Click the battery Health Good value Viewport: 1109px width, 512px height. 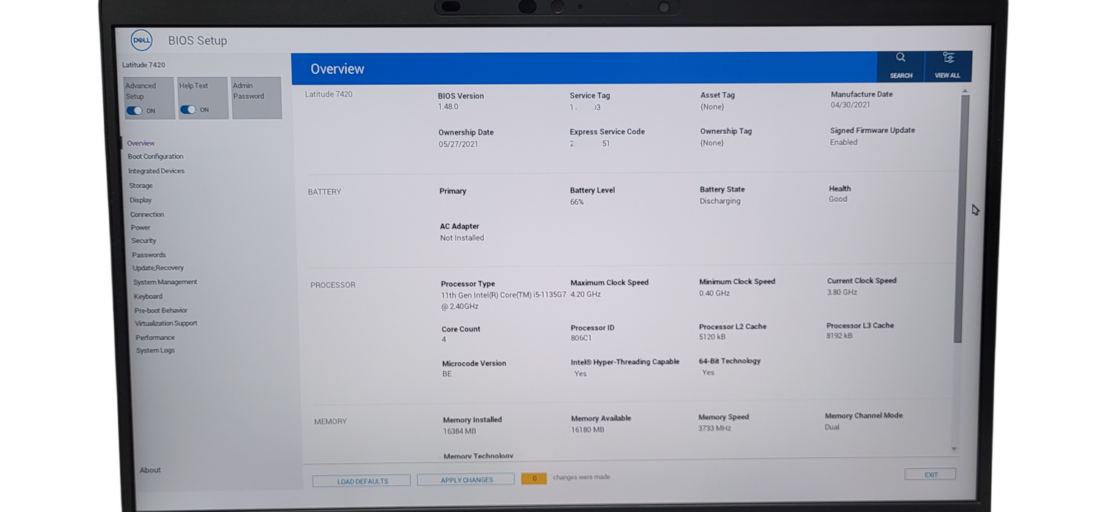pos(837,199)
